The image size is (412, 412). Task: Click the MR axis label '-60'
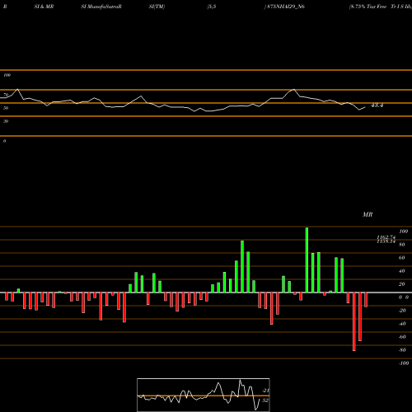(402, 337)
